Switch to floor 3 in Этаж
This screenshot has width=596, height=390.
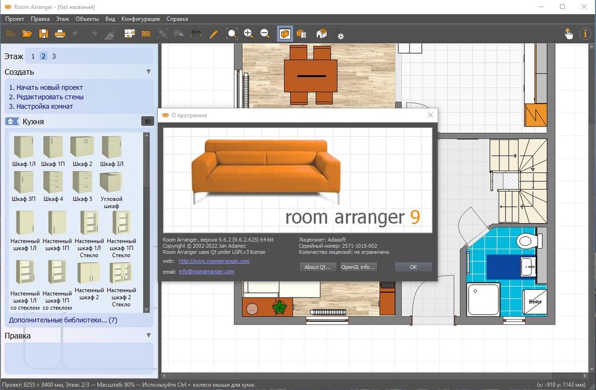54,57
